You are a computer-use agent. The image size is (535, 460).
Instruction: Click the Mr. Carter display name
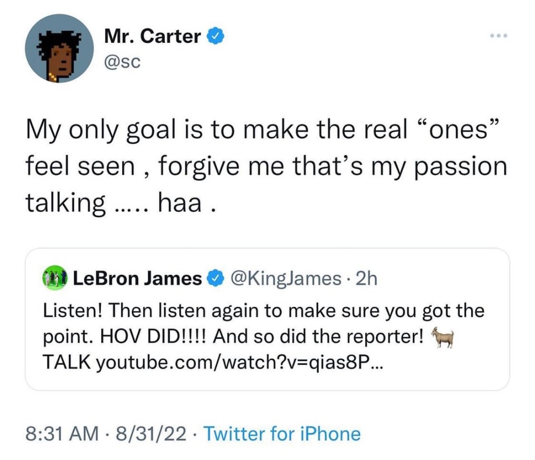(x=153, y=37)
